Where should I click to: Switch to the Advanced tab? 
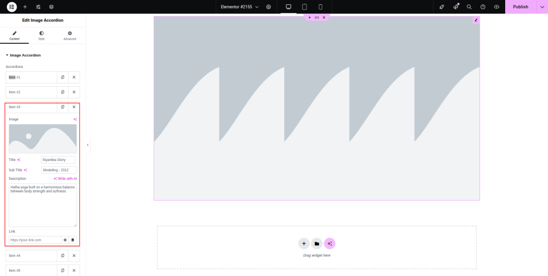[70, 36]
